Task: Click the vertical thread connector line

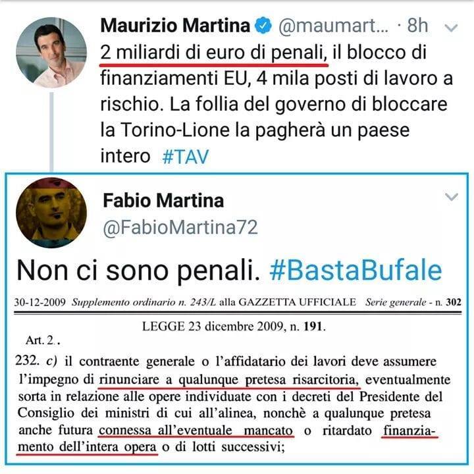Action: pos(51,132)
